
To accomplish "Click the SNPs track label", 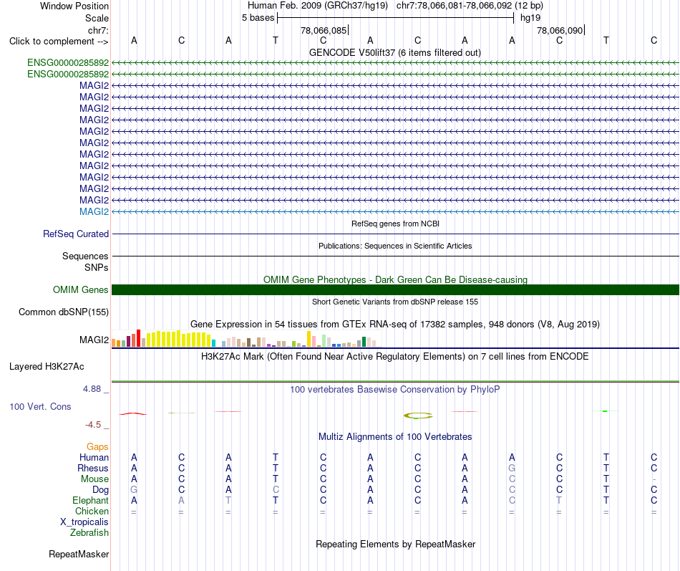I will coord(97,267).
